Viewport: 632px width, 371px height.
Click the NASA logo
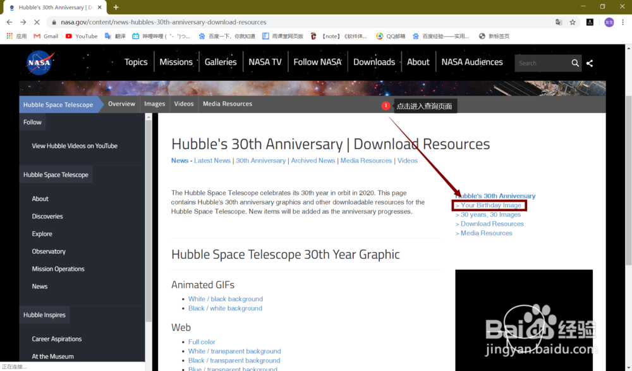point(39,63)
